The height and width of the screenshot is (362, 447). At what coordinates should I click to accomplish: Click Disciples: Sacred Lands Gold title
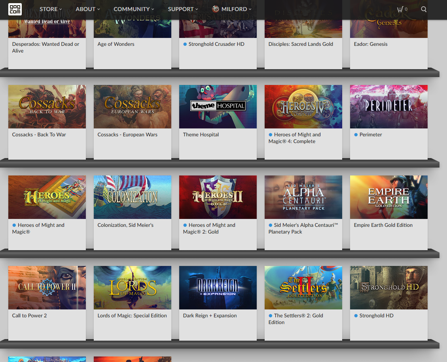point(301,44)
